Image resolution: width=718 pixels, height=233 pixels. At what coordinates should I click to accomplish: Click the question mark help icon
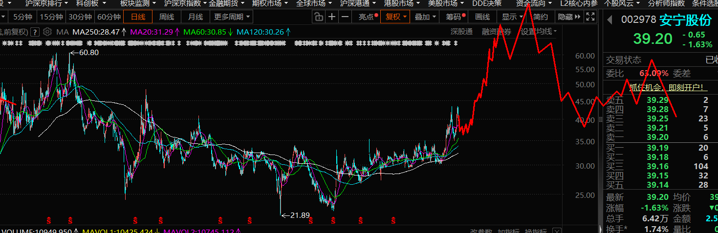tap(35, 32)
